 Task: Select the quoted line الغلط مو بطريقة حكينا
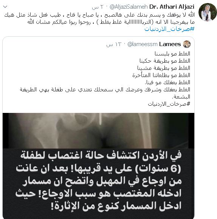[x=165, y=61]
